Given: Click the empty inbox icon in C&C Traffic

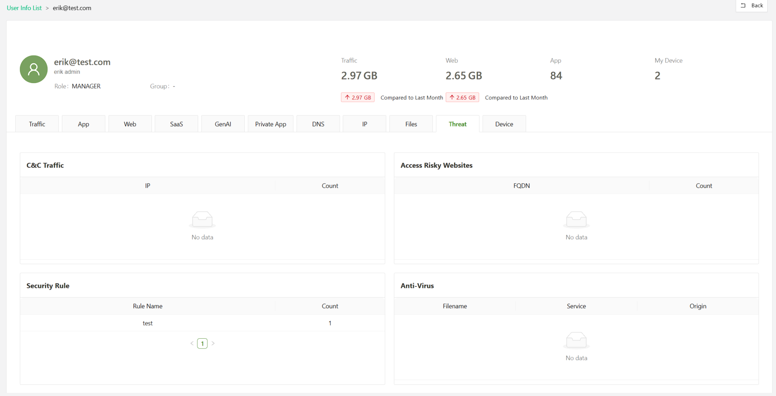Looking at the screenshot, I should point(202,219).
